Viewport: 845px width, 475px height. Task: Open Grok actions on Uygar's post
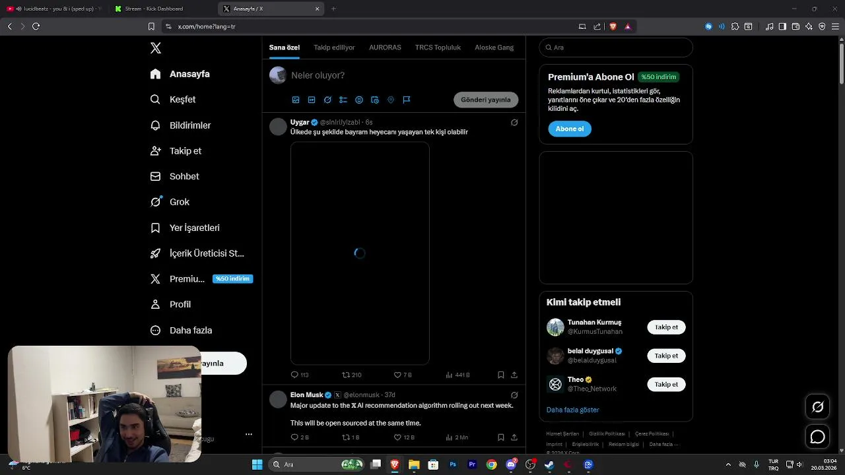coord(514,122)
